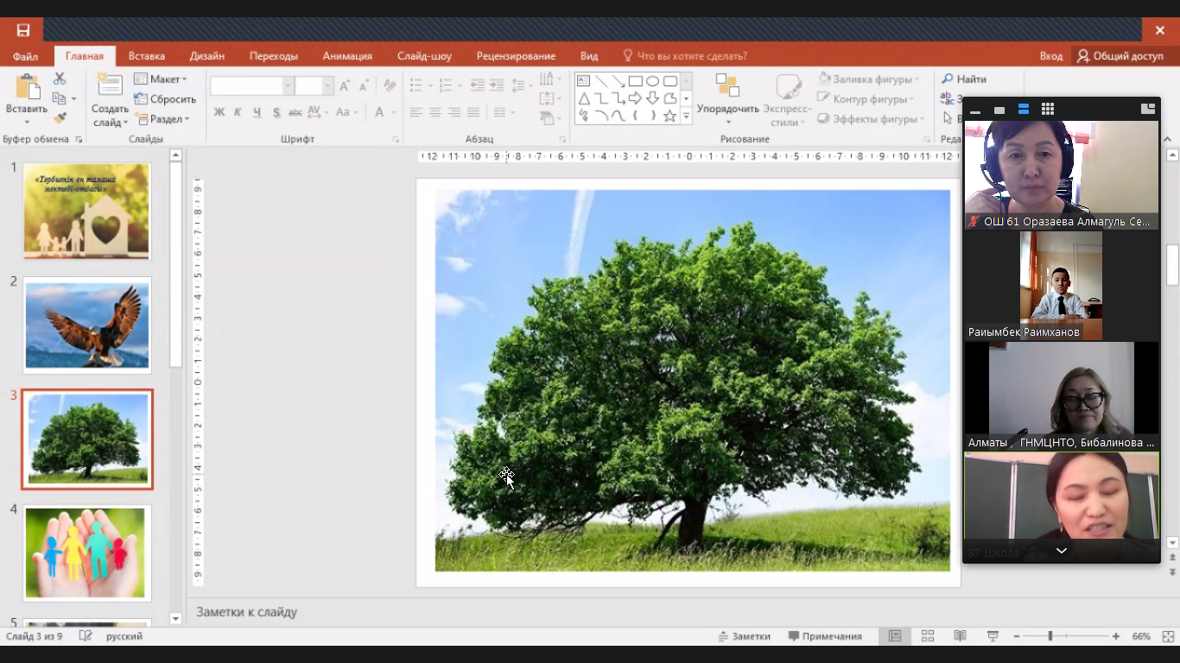1180x663 pixels.
Task: Switch to the Анимация tab
Action: [347, 56]
